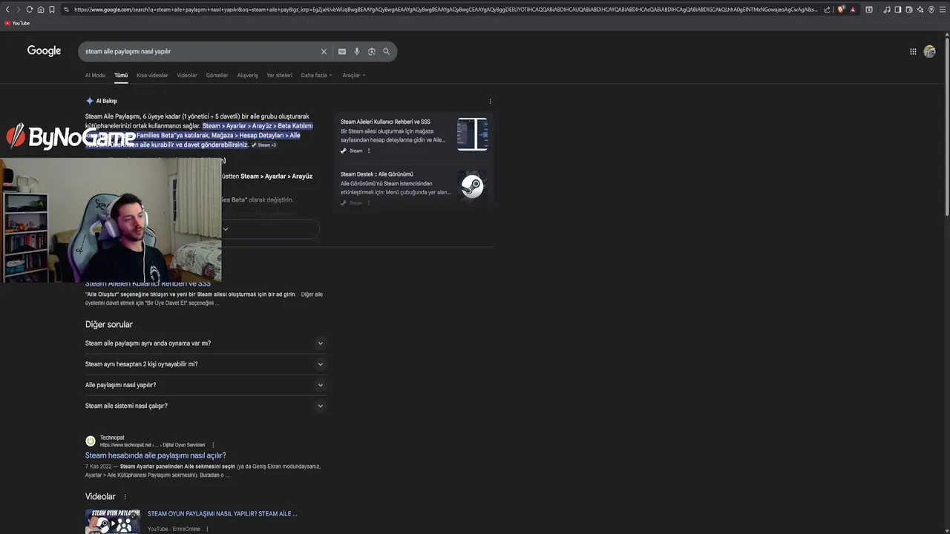Expand the AI overview show-more chevron
This screenshot has width=950, height=534.
pyautogui.click(x=226, y=229)
